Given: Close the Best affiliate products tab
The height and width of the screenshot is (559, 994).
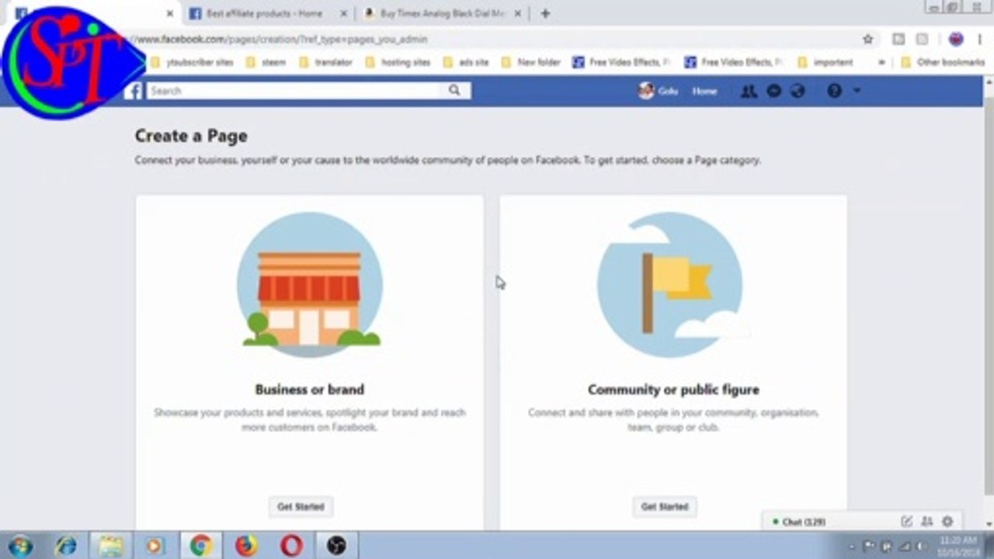Looking at the screenshot, I should point(345,13).
